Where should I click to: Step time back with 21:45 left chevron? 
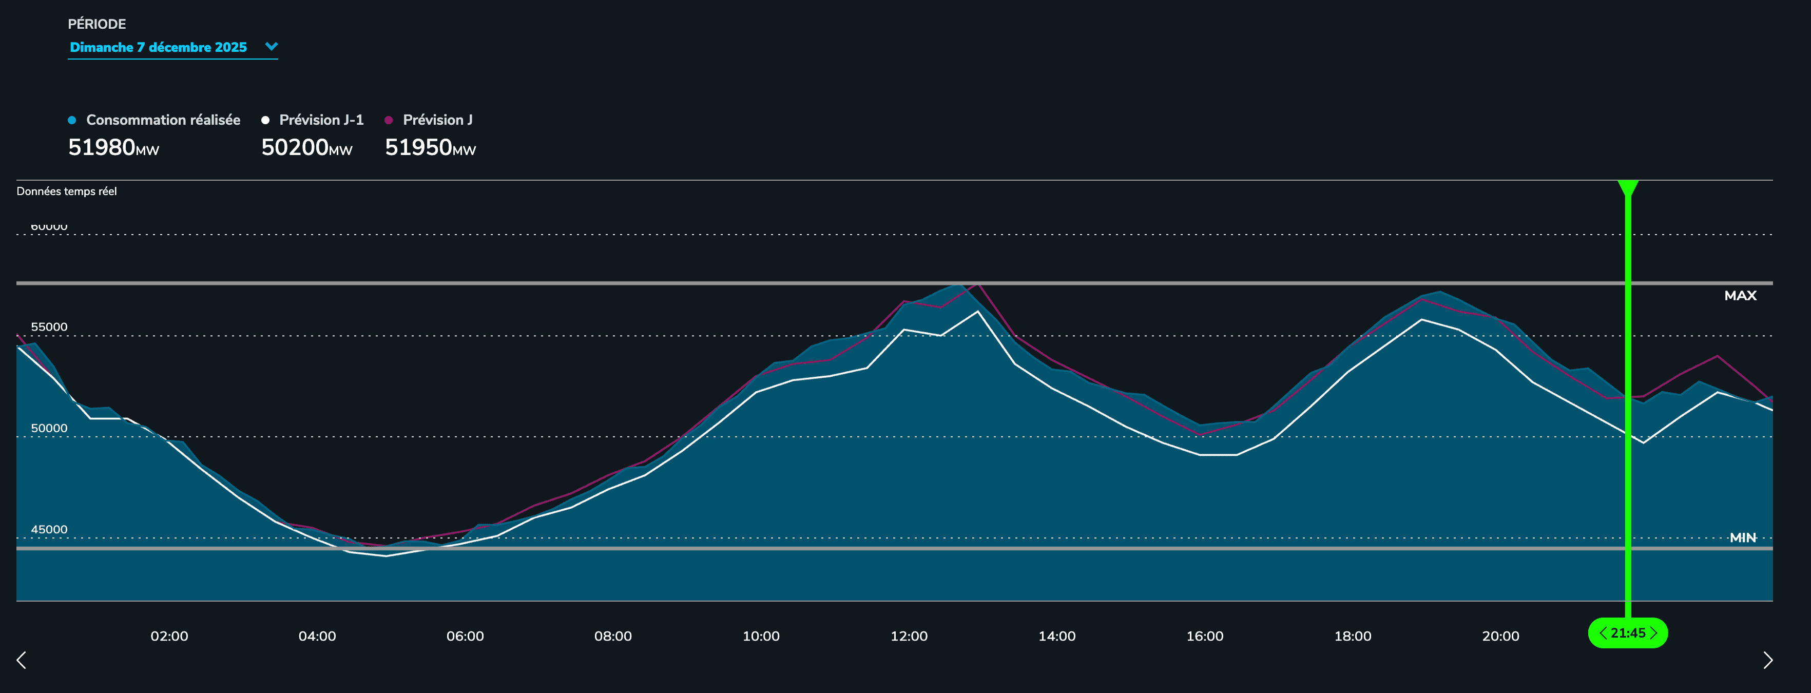(x=1603, y=633)
